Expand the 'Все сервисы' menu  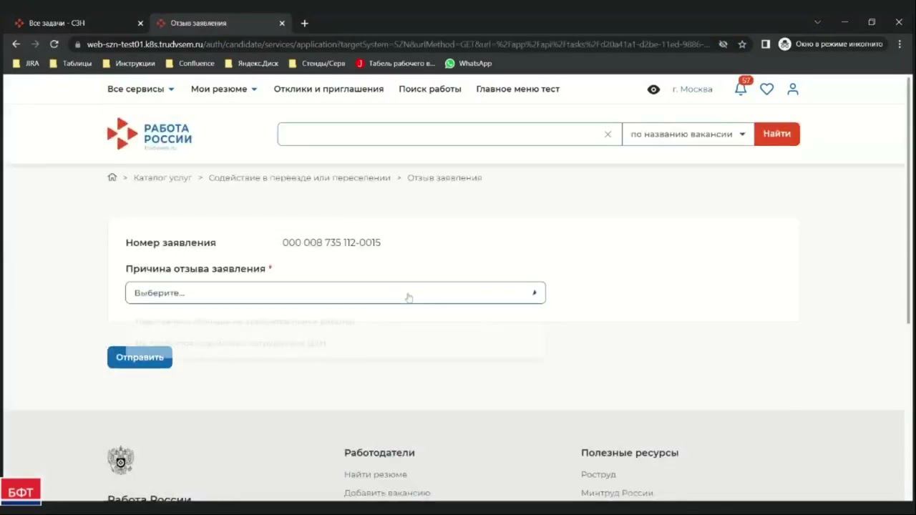(x=141, y=89)
